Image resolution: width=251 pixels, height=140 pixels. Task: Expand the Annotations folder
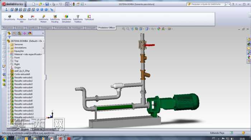pos(9,47)
